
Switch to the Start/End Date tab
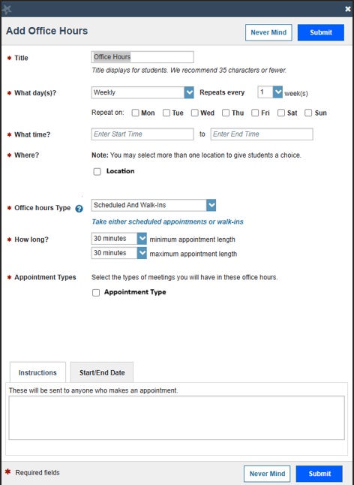click(x=102, y=372)
